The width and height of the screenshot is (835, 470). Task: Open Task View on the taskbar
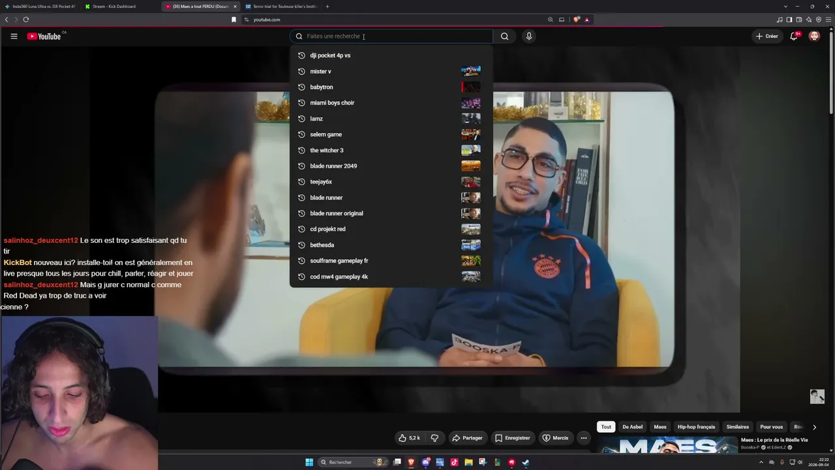397,462
